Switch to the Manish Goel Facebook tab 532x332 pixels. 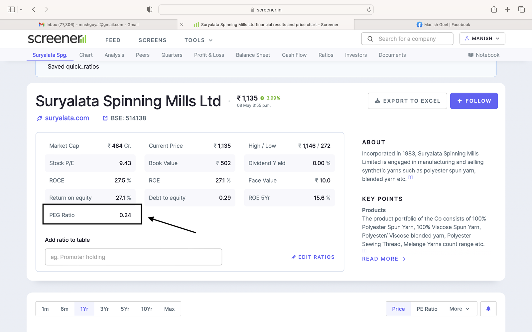[x=443, y=25]
